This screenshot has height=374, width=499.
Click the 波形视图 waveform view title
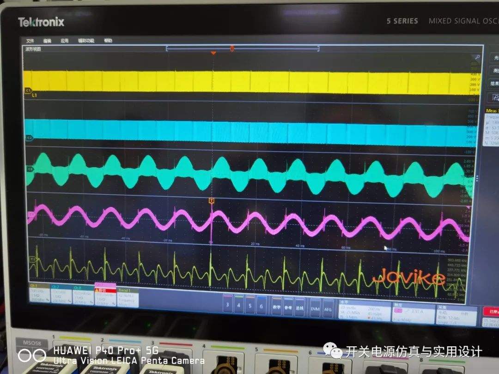click(x=33, y=49)
